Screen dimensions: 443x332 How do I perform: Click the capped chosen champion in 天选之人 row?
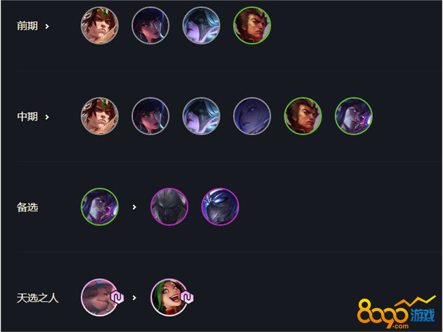(x=100, y=297)
